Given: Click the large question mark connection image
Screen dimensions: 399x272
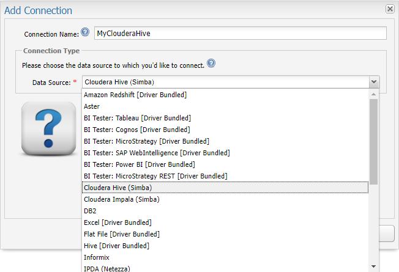Looking at the screenshot, I should click(48, 128).
